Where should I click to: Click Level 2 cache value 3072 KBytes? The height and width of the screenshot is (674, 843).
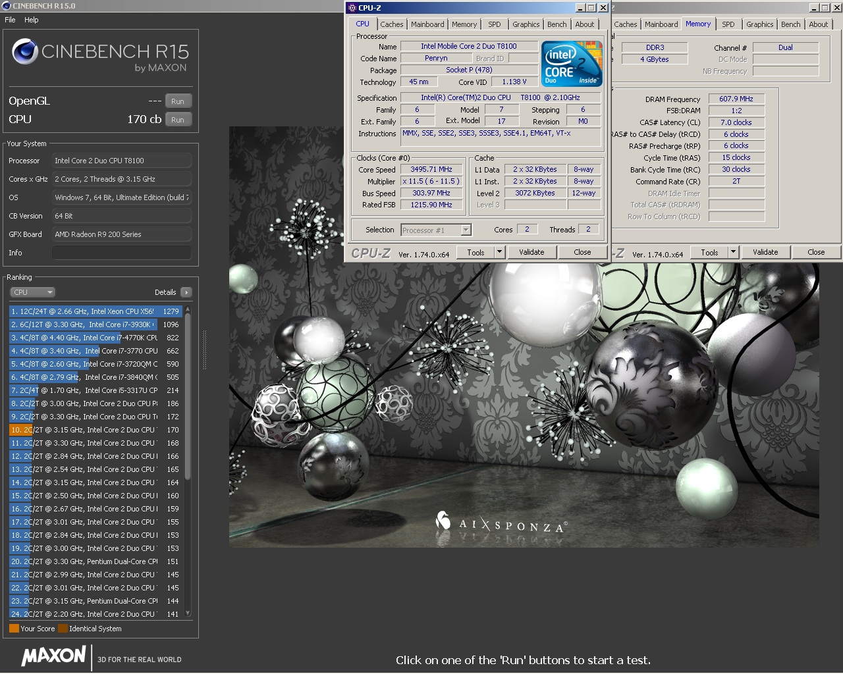click(535, 194)
